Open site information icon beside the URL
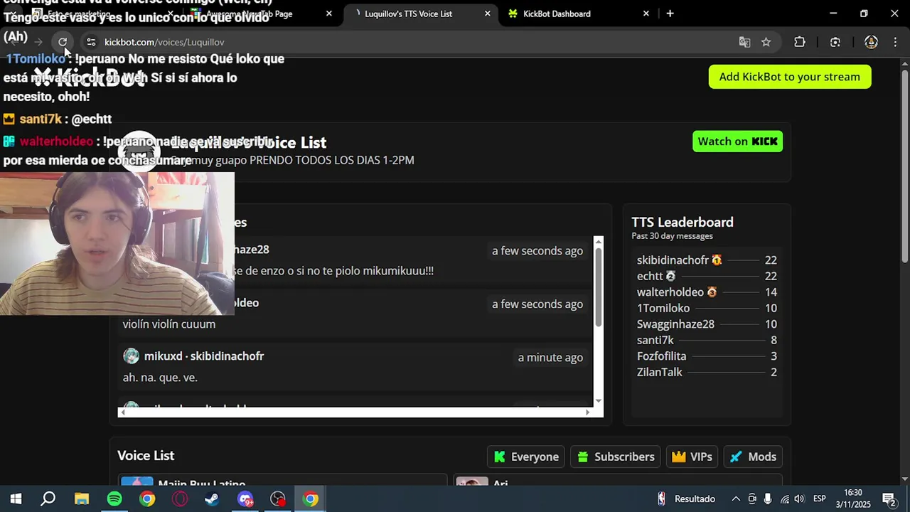The width and height of the screenshot is (910, 512). coord(91,42)
